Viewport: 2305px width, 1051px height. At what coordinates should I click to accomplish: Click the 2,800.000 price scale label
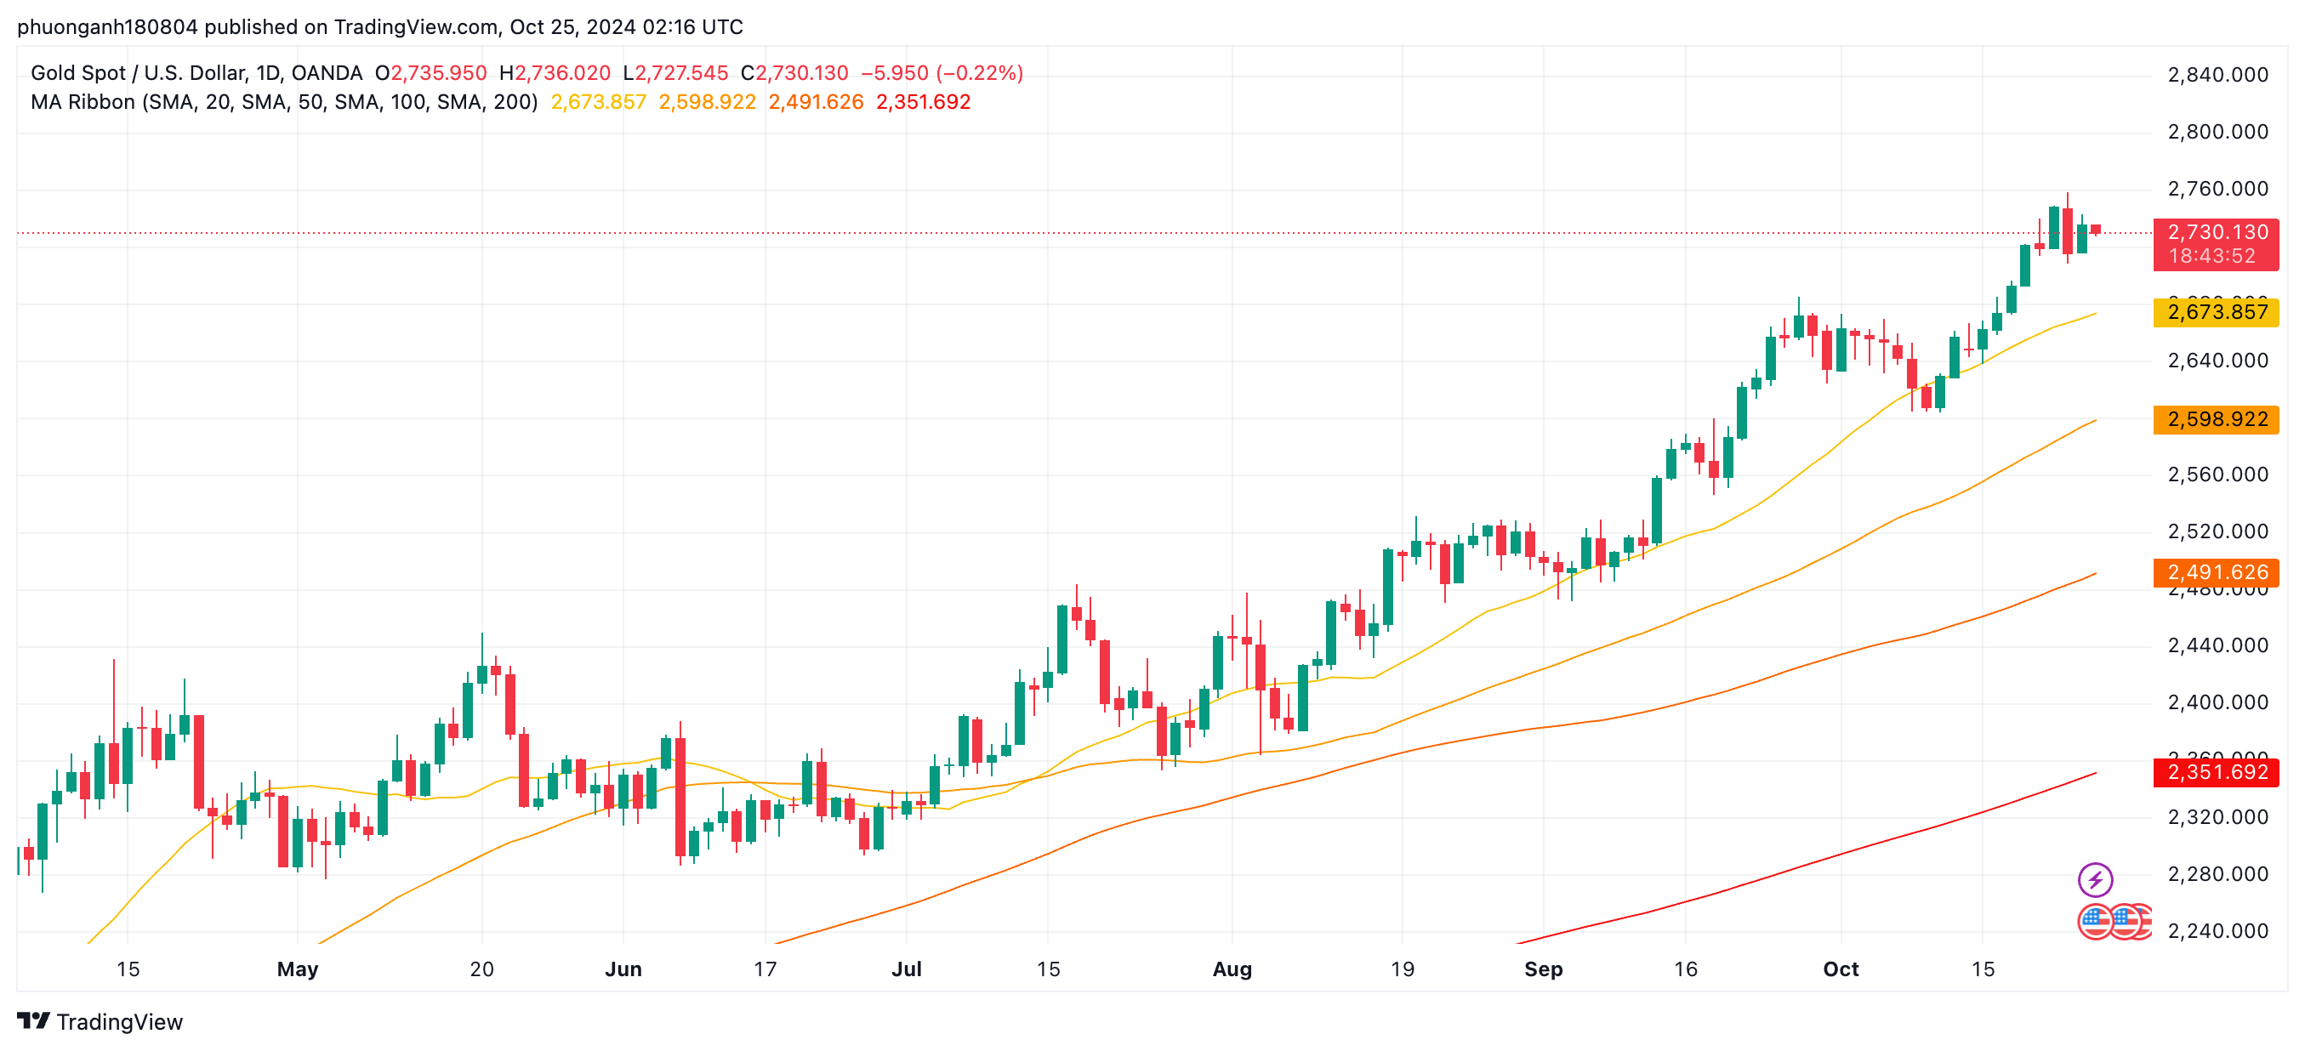pyautogui.click(x=2217, y=133)
